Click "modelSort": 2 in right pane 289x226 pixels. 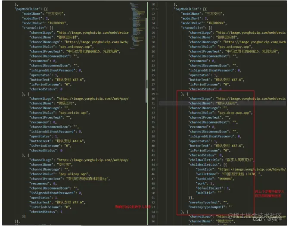click(x=194, y=19)
